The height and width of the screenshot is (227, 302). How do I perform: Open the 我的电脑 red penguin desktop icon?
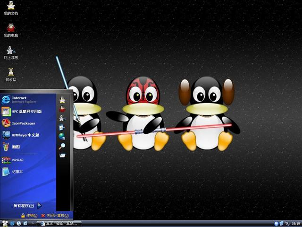(x=11, y=30)
